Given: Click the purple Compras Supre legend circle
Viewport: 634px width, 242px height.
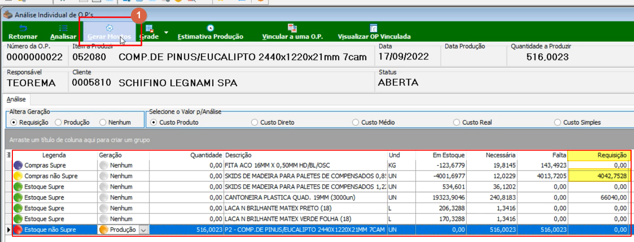Looking at the screenshot, I should click(x=18, y=165).
